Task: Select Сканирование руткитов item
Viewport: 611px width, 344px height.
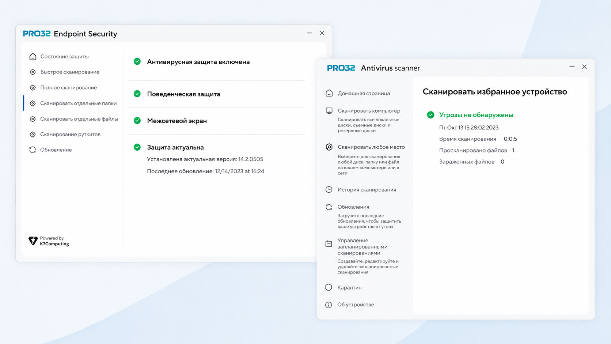Action: point(71,135)
